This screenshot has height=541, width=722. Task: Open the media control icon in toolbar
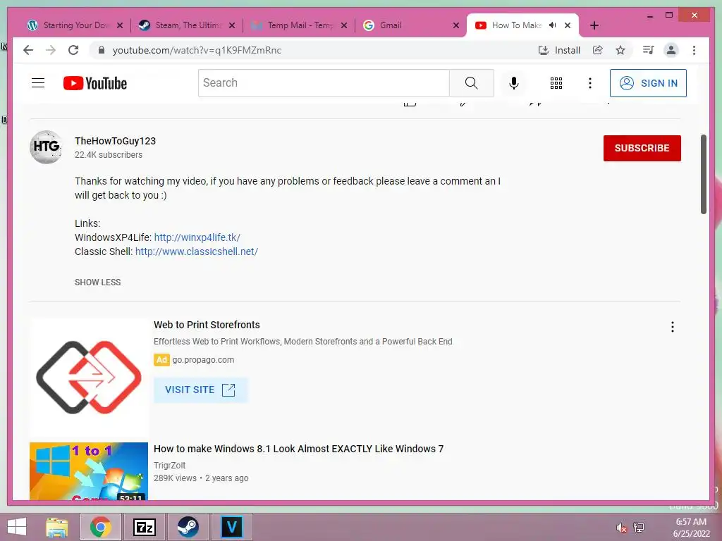[x=649, y=50]
